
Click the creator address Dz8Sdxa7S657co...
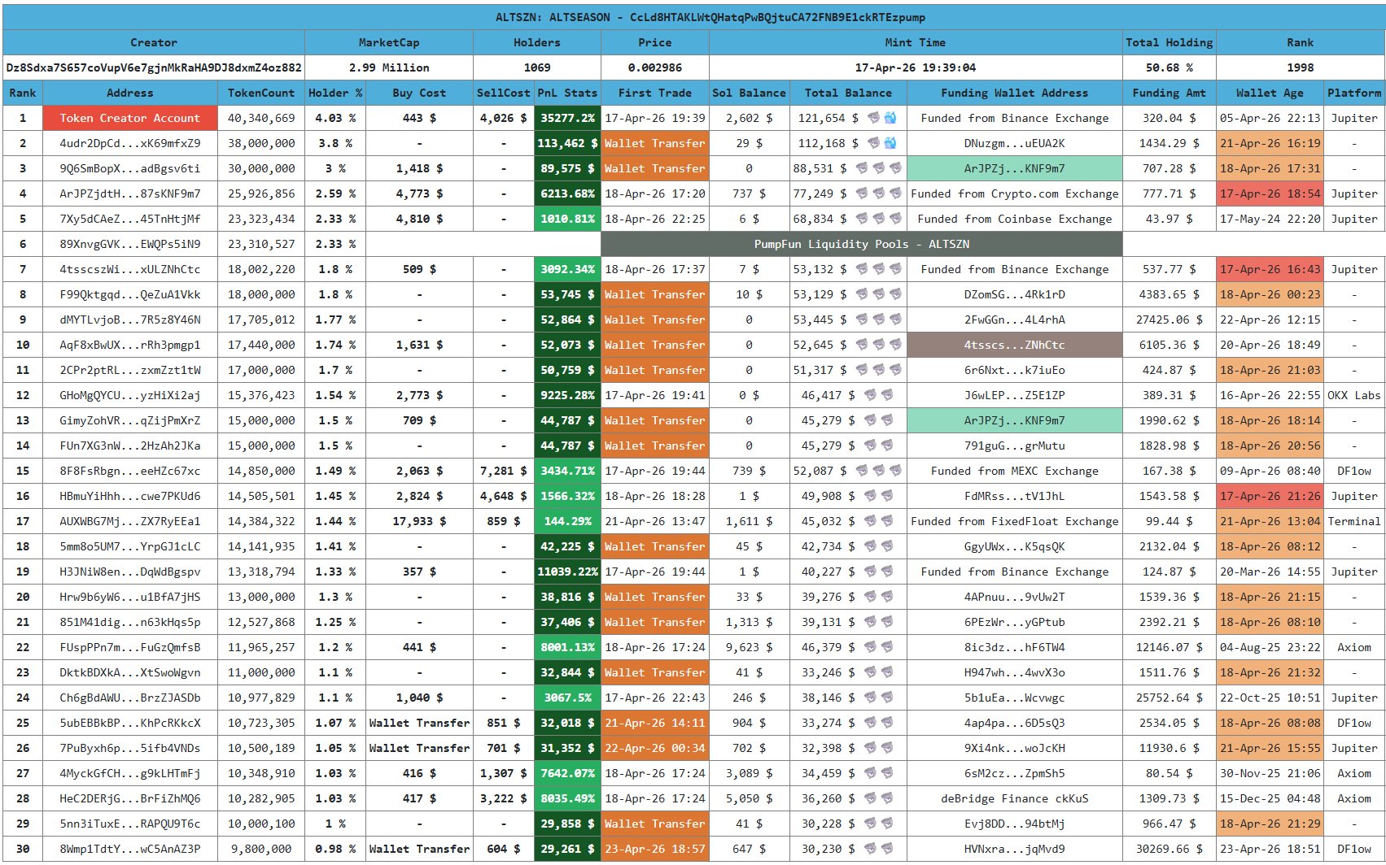pos(154,67)
